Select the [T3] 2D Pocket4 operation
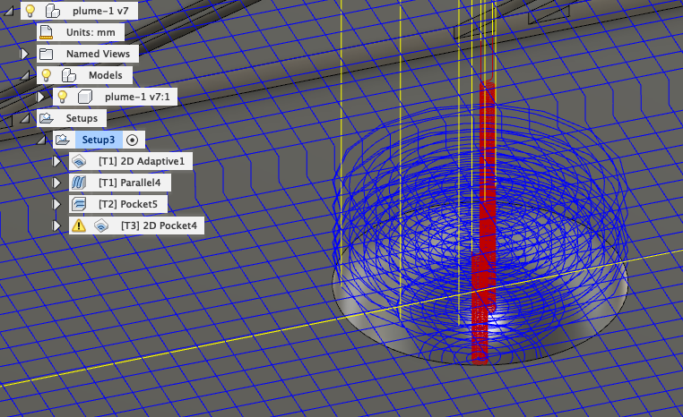The width and height of the screenshot is (683, 417). (x=159, y=226)
